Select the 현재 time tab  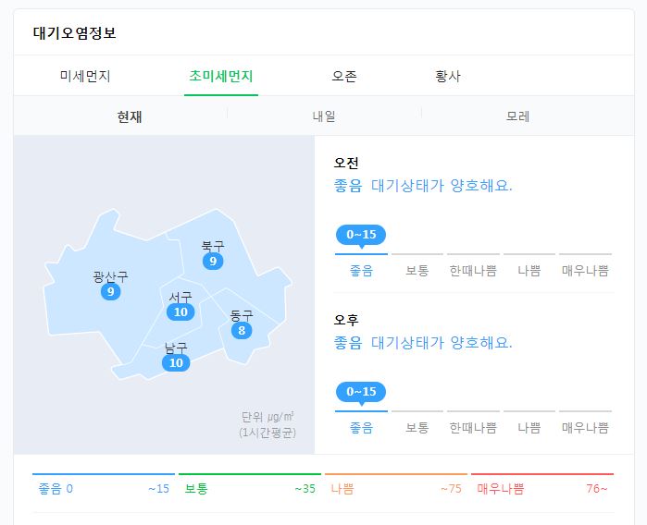(x=130, y=117)
